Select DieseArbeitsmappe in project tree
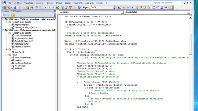Viewport: 198px width, 111px height. point(23,36)
